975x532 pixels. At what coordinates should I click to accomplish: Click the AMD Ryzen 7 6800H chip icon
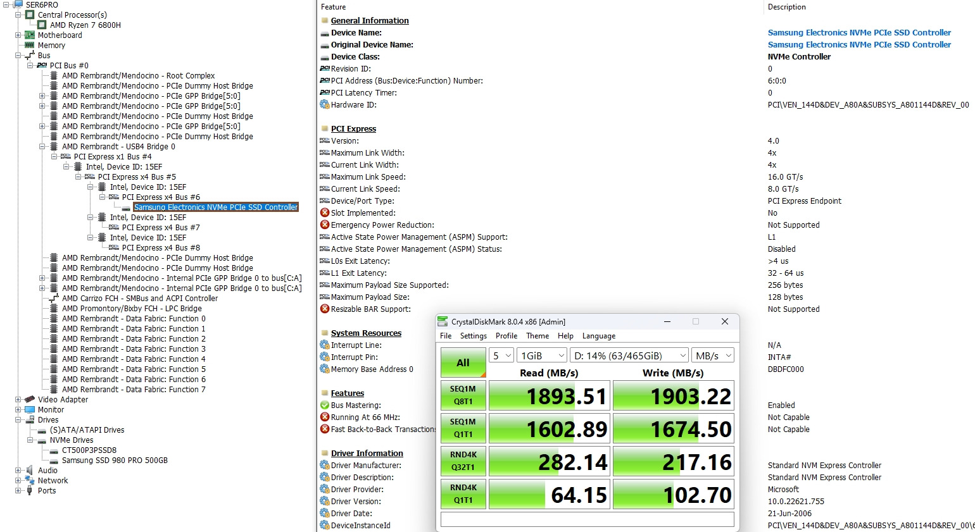coord(42,25)
